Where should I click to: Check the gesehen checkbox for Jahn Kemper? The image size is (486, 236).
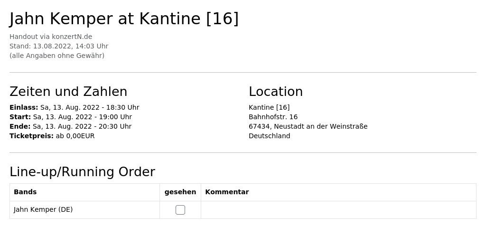tap(180, 210)
